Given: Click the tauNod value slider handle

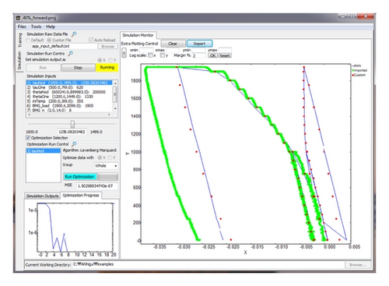Looking at the screenshot, I should 72,124.
